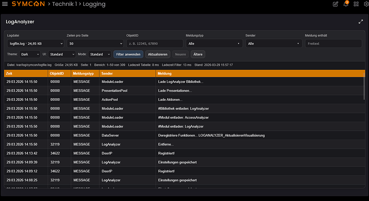Focus the ObjektID input field

[155, 44]
